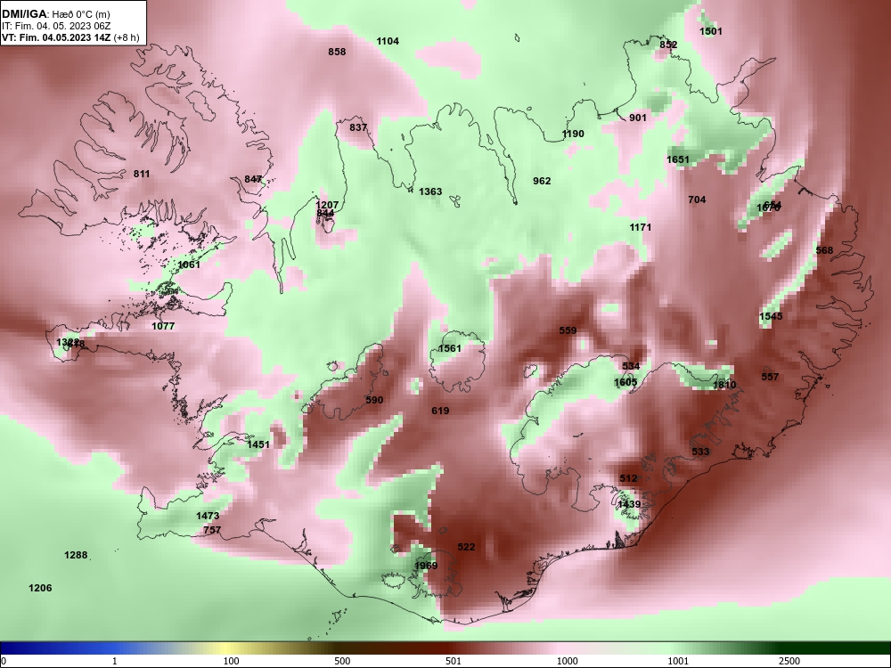Click the 962 map value
This screenshot has width=891, height=668.
pyautogui.click(x=542, y=181)
